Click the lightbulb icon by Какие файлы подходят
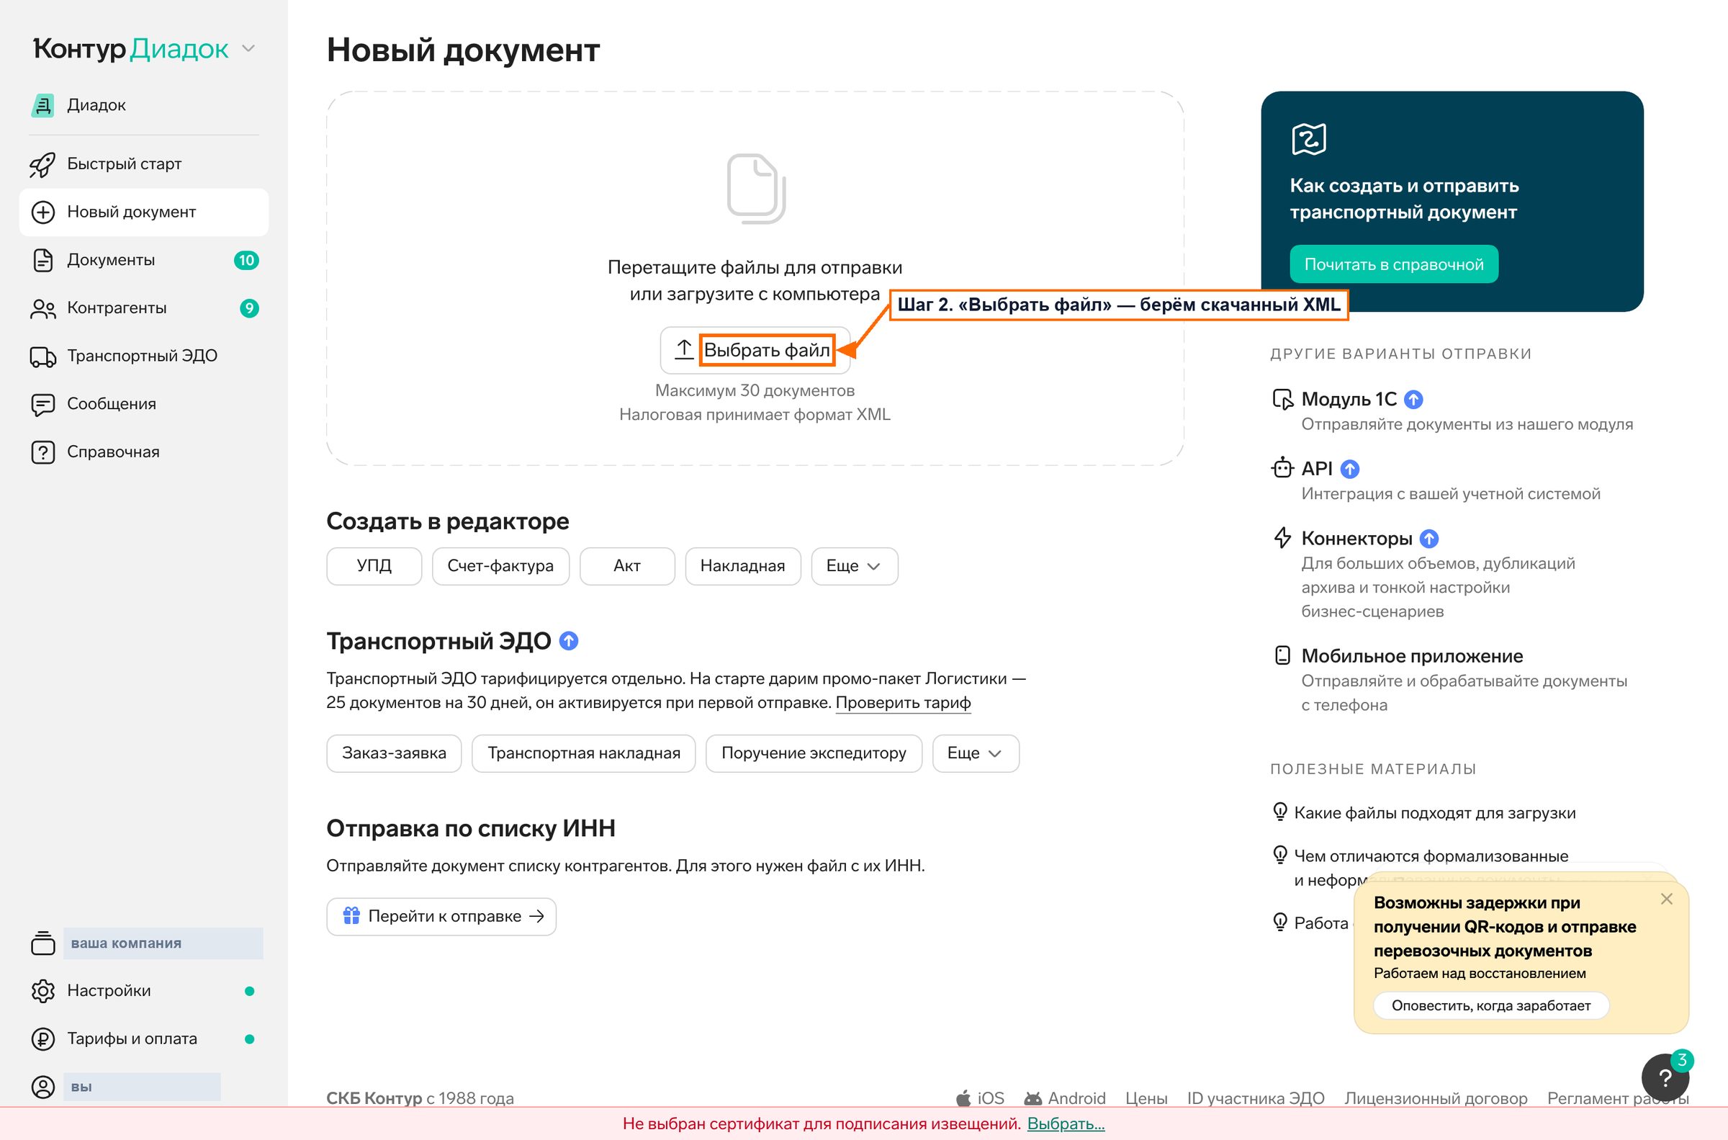1728x1140 pixels. [1280, 812]
